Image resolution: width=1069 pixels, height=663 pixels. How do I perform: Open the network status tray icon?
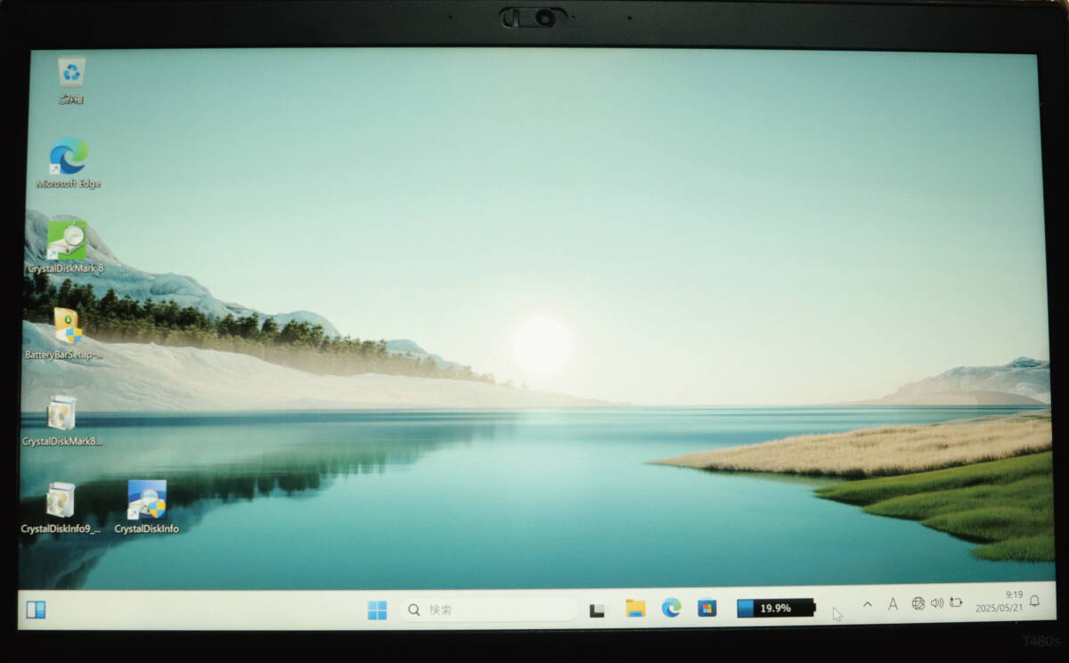click(918, 603)
